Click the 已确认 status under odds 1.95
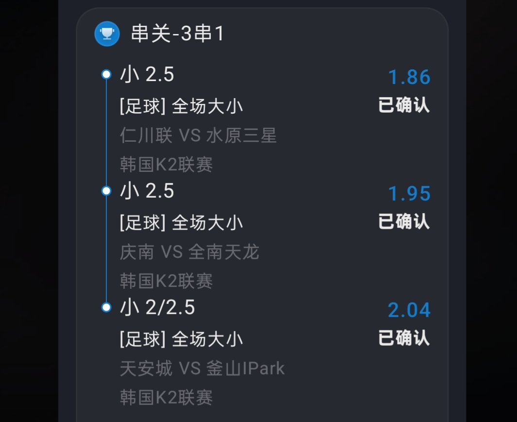The height and width of the screenshot is (422, 517). [x=404, y=222]
